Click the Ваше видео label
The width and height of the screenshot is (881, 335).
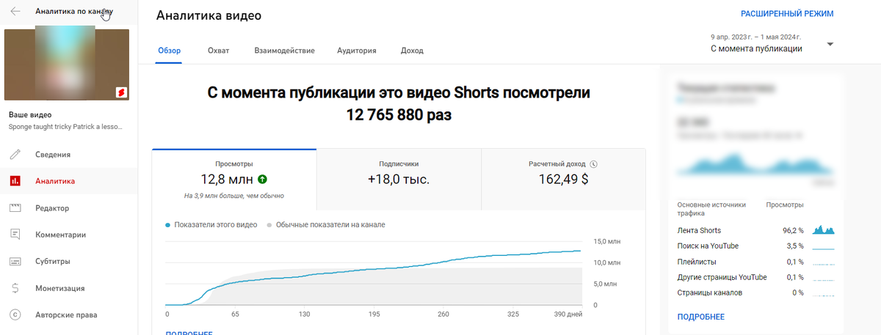29,115
